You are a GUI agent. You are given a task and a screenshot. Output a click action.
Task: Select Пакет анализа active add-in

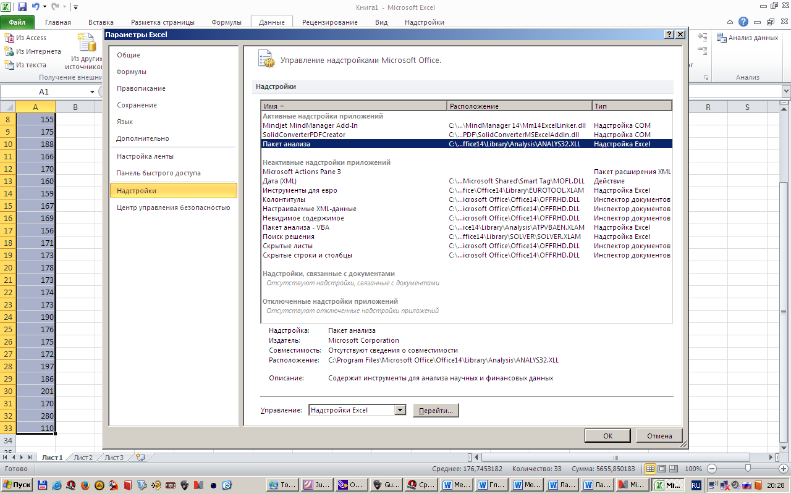pos(467,144)
